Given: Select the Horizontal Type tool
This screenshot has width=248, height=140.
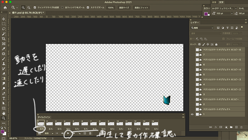Looking at the screenshot, I should click(4, 99).
